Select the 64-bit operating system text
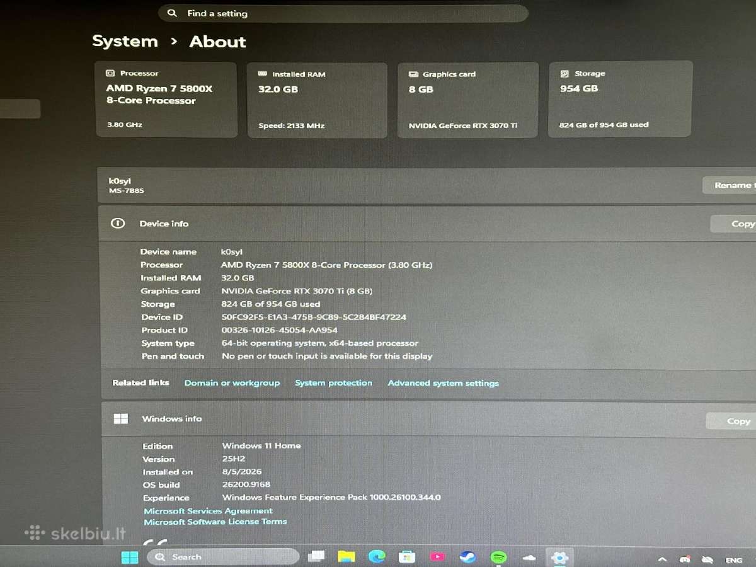The image size is (756, 567). [320, 343]
